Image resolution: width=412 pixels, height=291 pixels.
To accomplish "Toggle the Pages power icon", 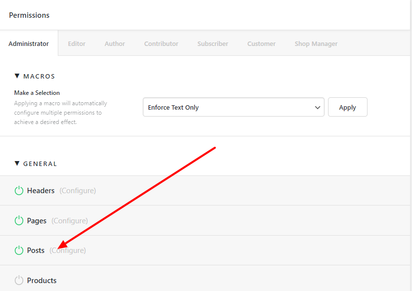I will tap(19, 220).
